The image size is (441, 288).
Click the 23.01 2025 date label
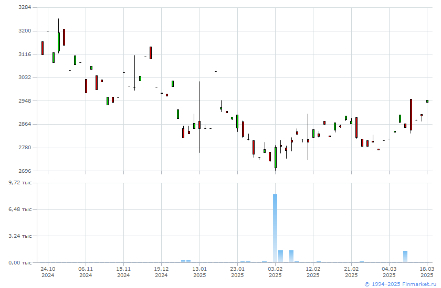(x=237, y=271)
